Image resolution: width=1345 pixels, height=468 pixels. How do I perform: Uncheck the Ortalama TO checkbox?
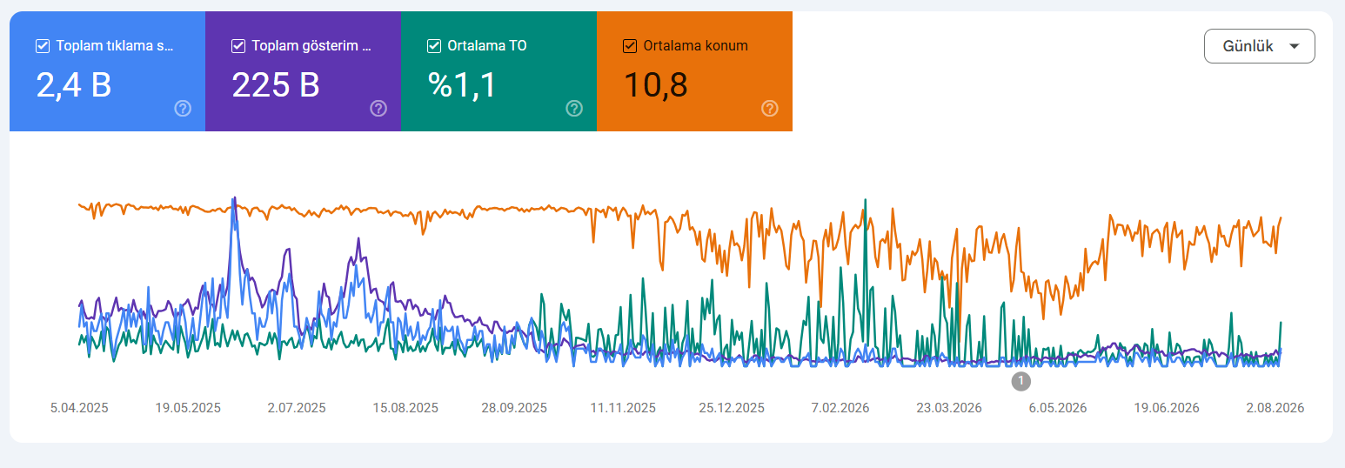click(434, 46)
